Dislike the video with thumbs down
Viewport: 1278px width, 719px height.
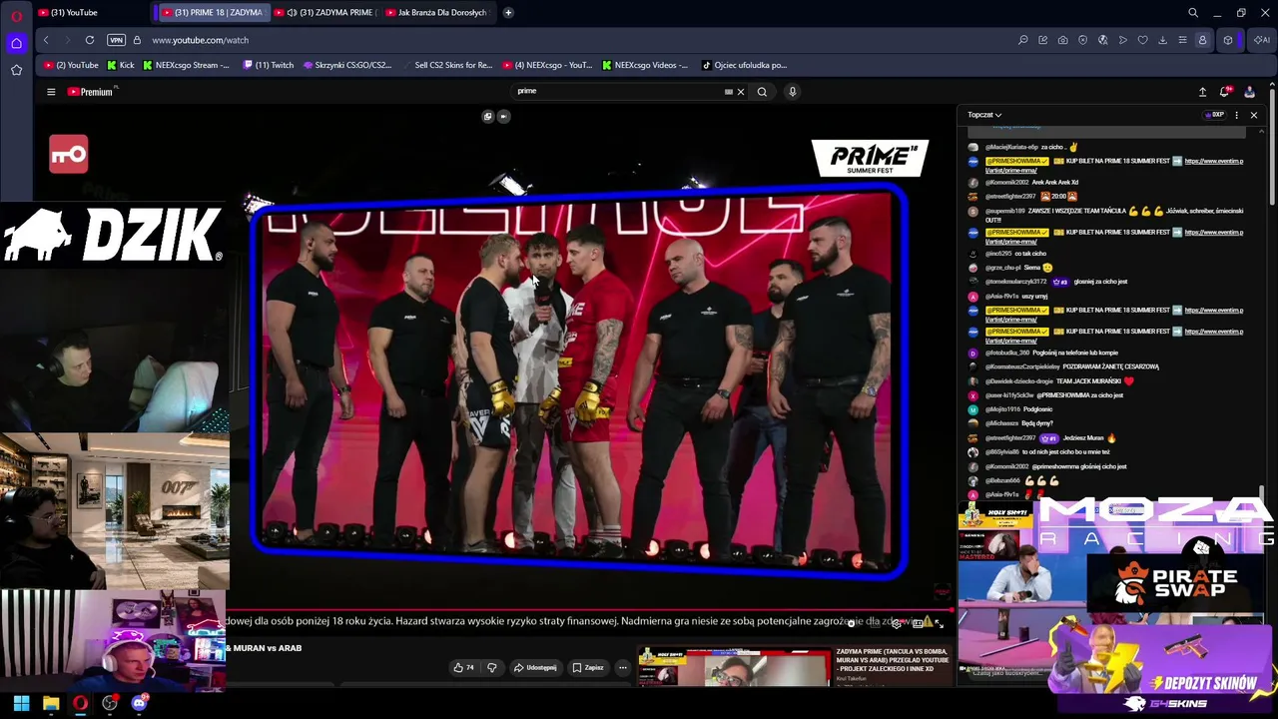491,667
